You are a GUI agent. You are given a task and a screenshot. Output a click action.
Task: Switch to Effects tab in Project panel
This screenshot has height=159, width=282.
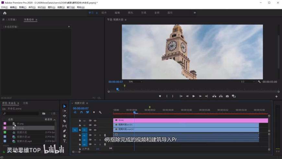click(26, 103)
